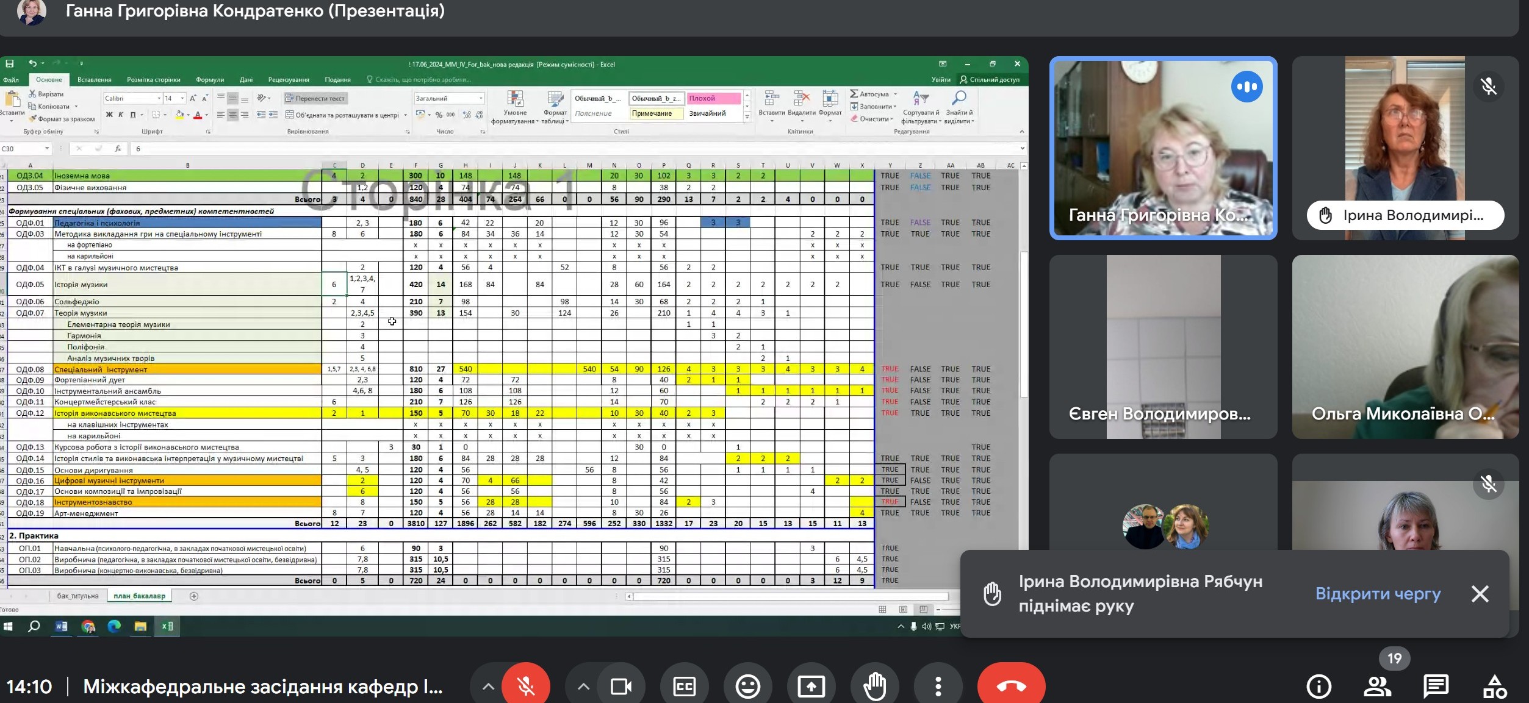Click the present screen icon
1529x703 pixels.
tap(811, 687)
